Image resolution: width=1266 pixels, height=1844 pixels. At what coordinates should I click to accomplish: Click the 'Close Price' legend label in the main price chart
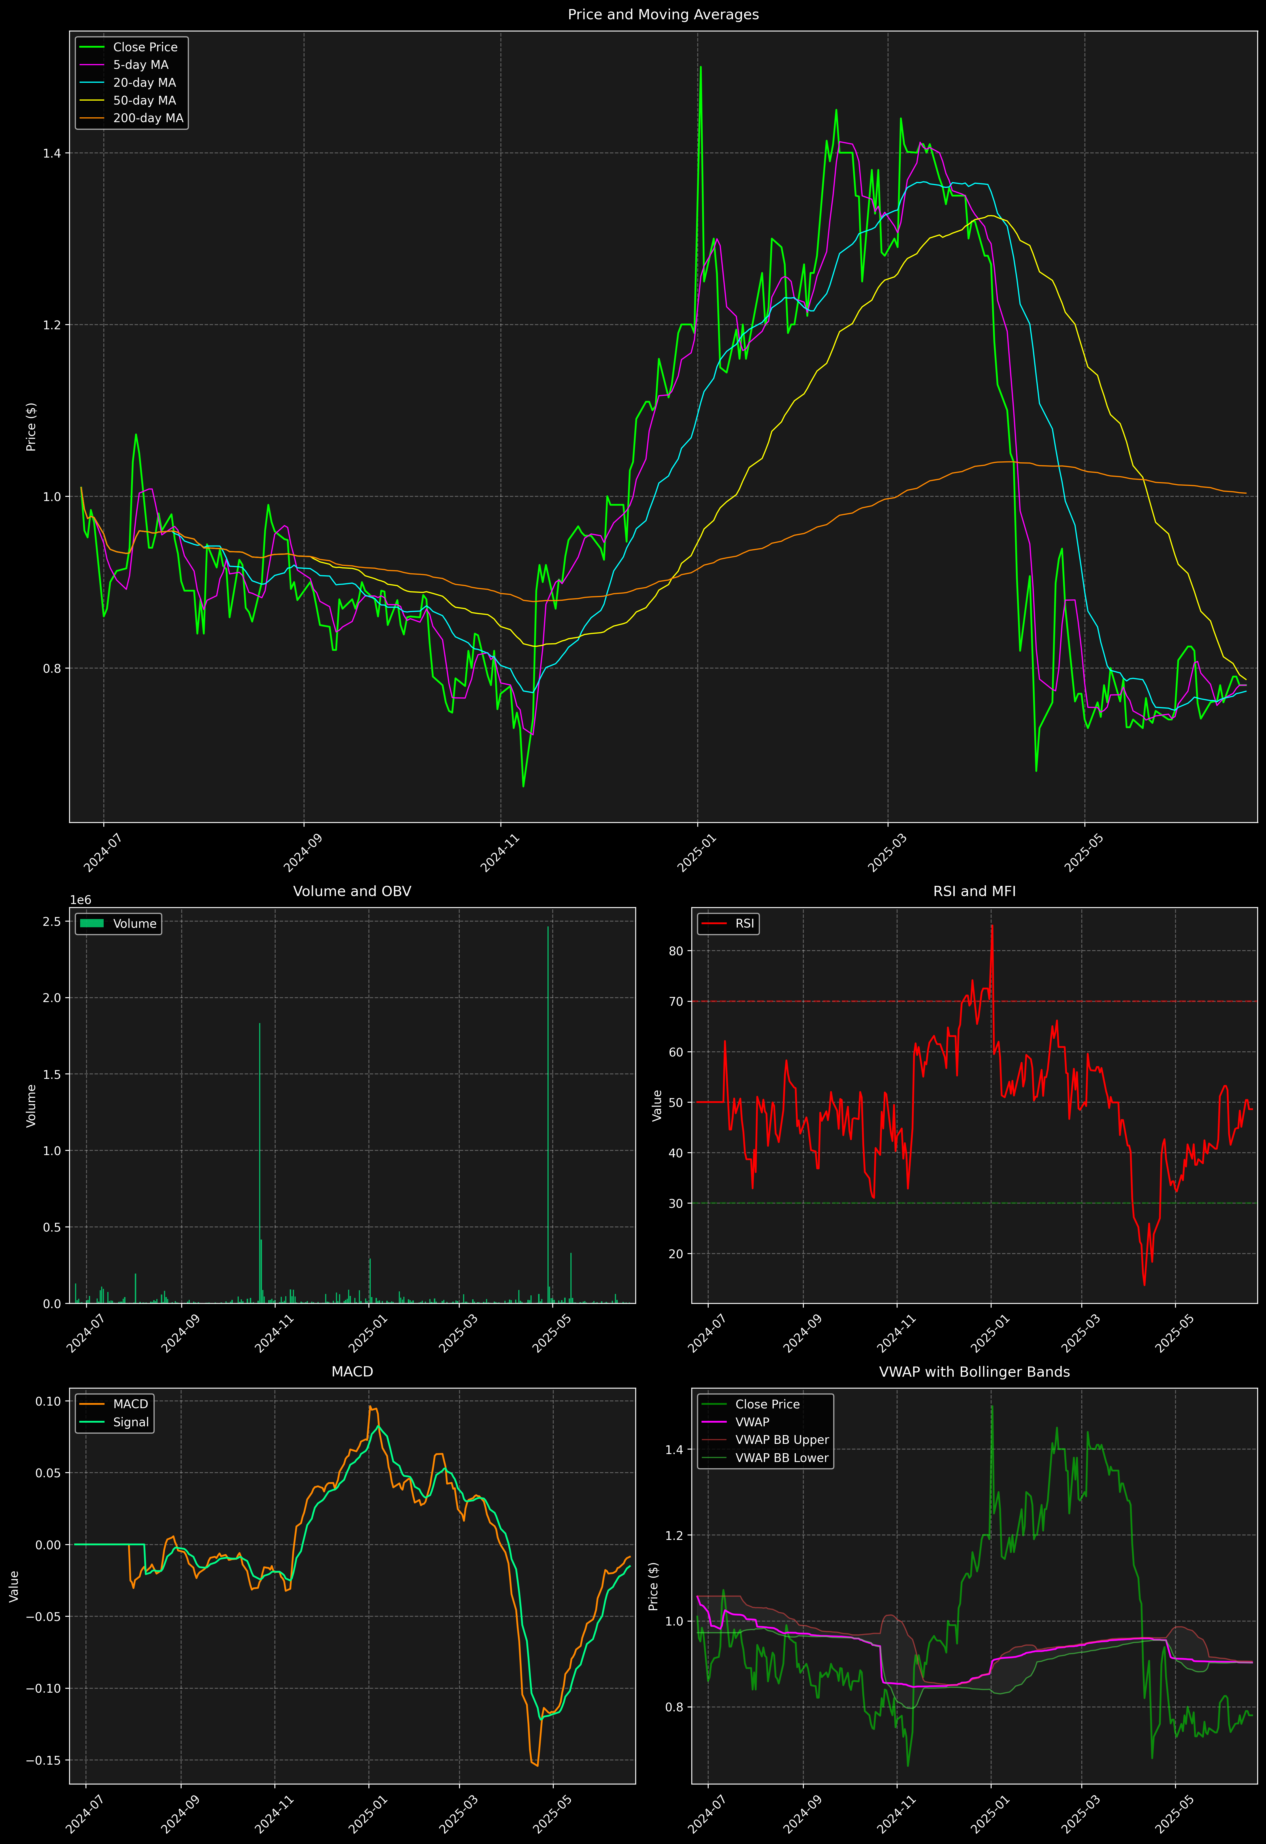(x=145, y=48)
